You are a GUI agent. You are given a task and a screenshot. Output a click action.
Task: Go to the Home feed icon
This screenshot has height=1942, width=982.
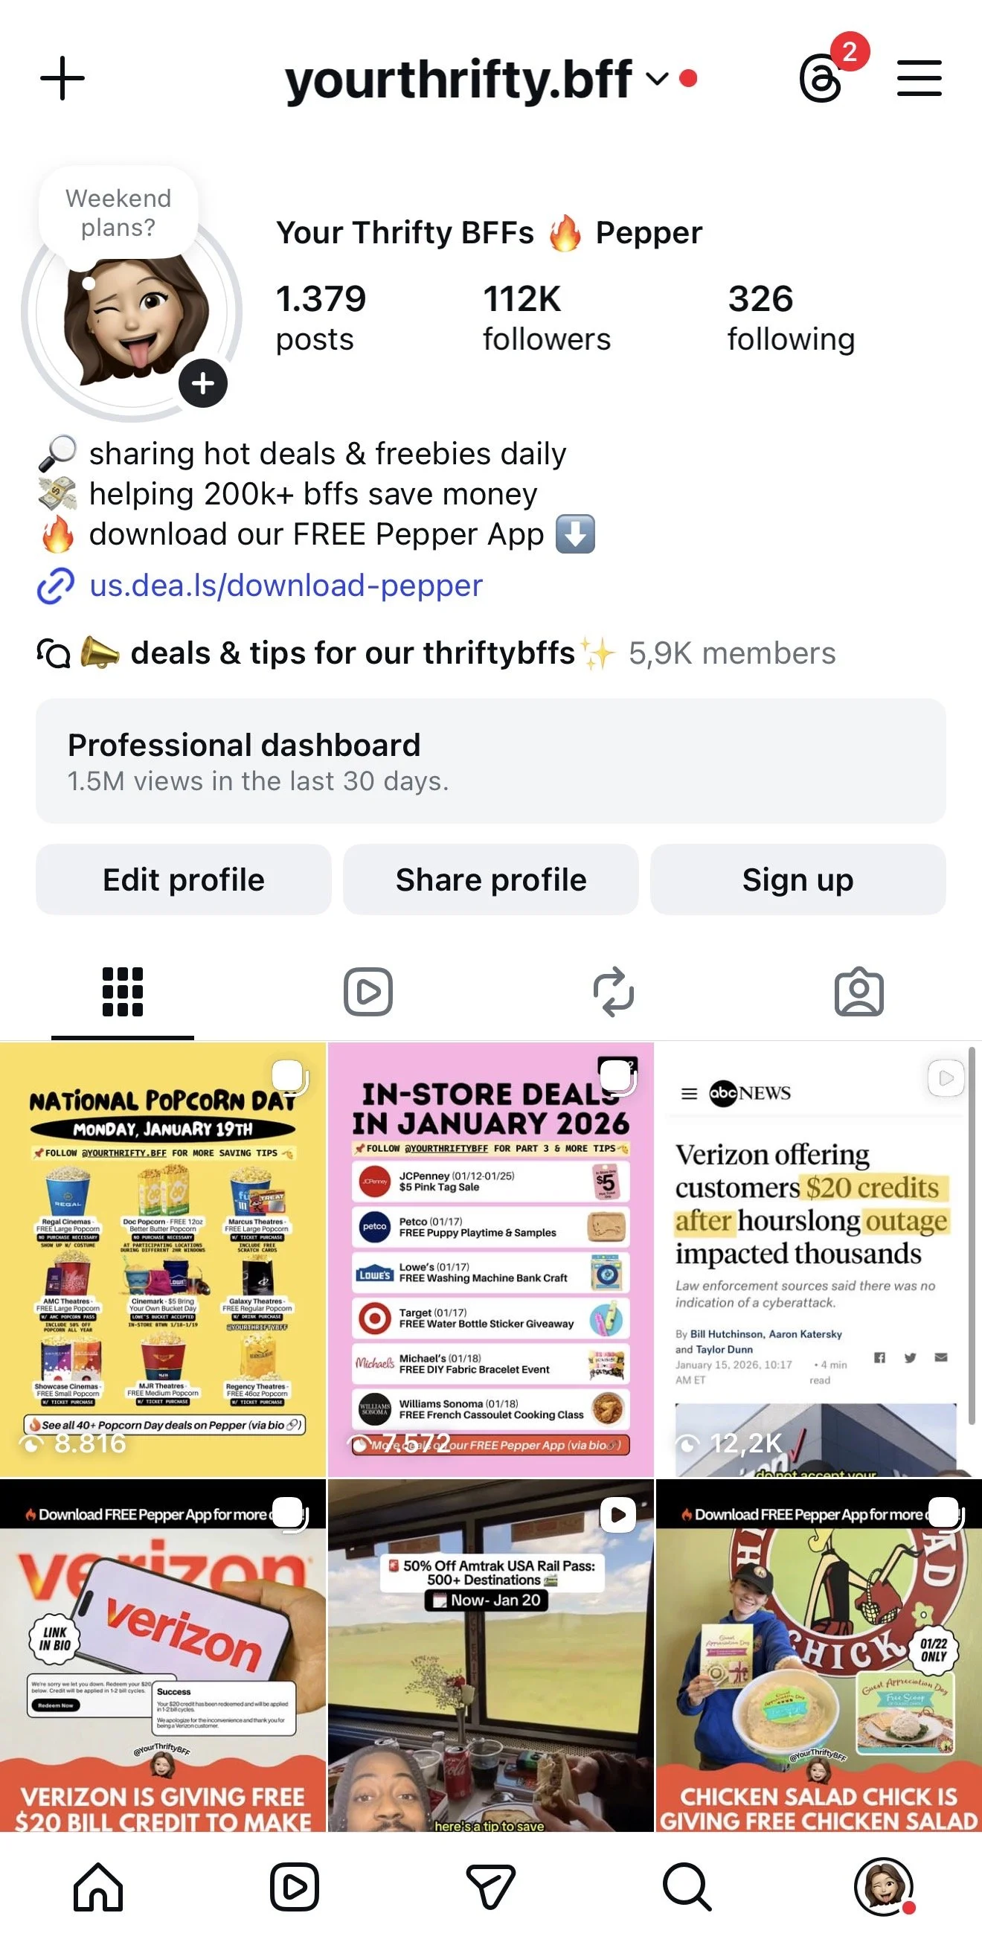click(98, 1887)
